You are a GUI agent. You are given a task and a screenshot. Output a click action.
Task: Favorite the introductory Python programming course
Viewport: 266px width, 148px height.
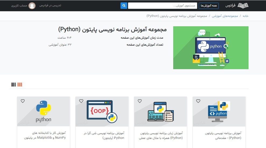click(x=198, y=101)
